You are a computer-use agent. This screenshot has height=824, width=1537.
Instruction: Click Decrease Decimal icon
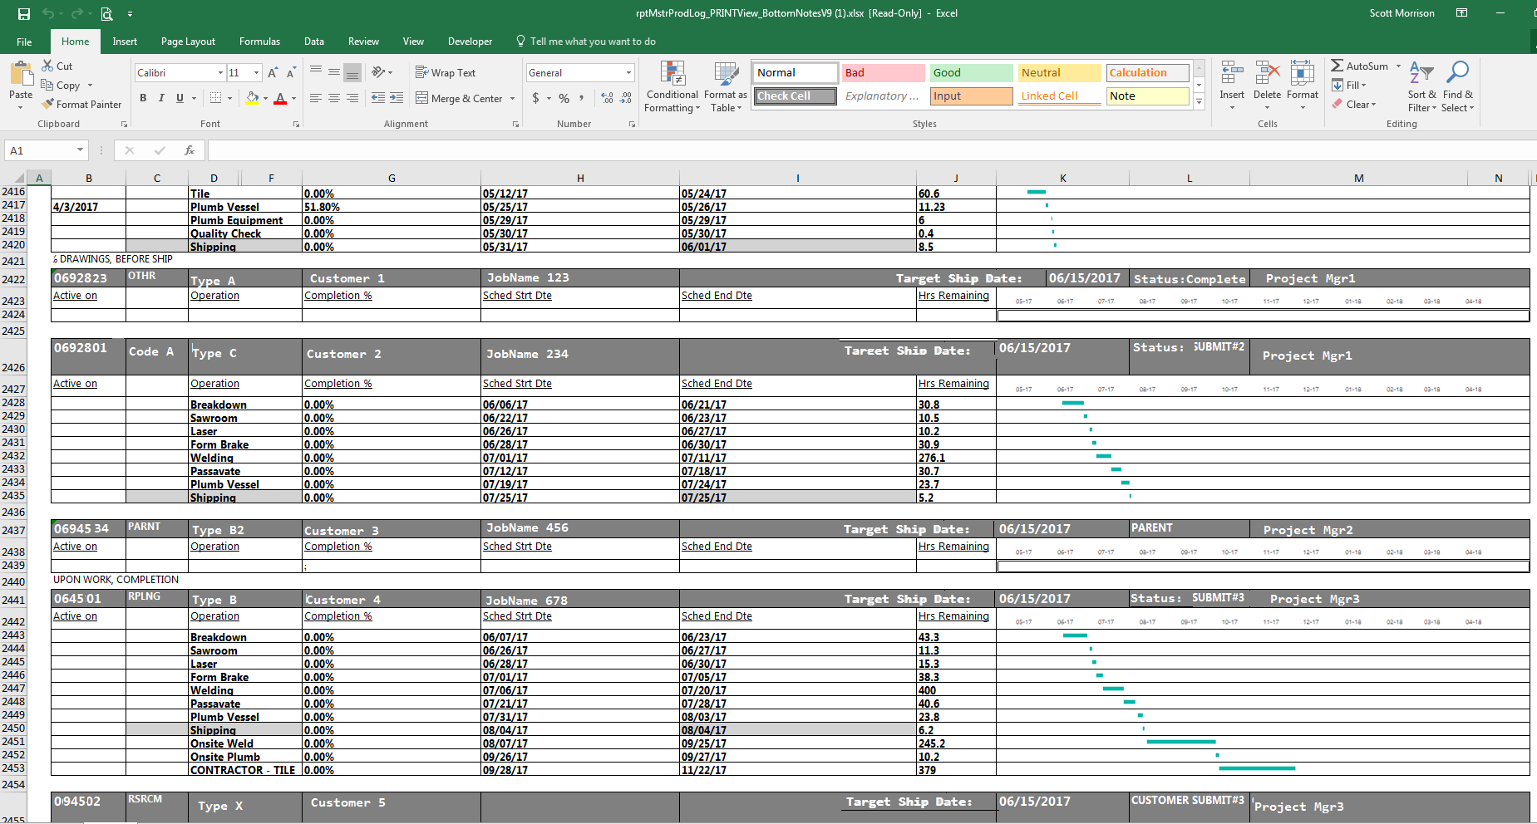[626, 98]
